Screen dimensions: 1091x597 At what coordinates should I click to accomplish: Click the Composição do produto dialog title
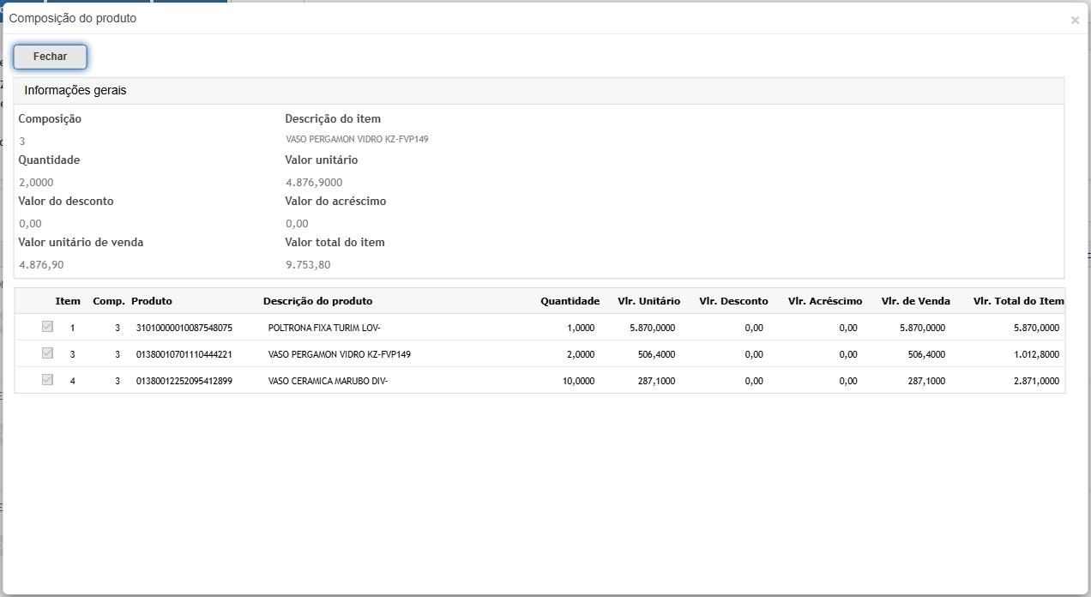pyautogui.click(x=73, y=18)
